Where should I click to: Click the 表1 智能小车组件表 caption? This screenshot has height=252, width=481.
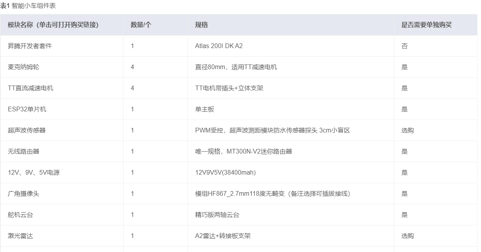point(28,6)
